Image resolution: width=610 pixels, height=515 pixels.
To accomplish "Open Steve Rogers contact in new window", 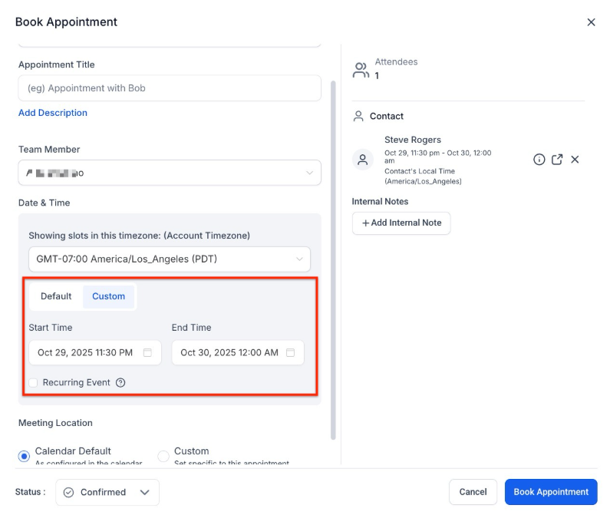I will pos(557,159).
